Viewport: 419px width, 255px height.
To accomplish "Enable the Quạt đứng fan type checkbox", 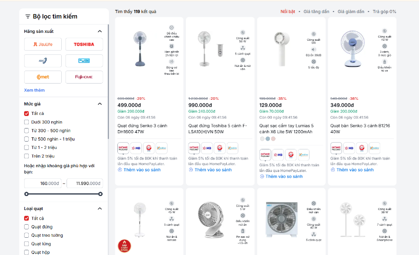I will (x=27, y=227).
